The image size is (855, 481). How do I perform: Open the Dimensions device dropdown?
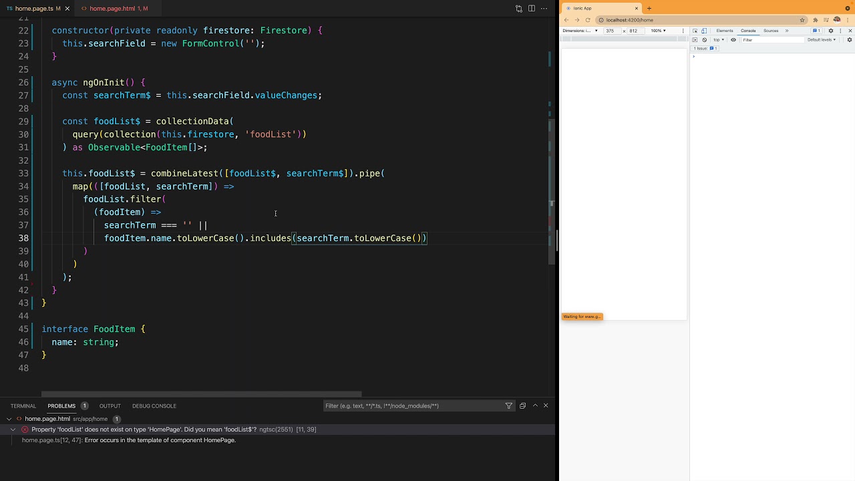580,31
